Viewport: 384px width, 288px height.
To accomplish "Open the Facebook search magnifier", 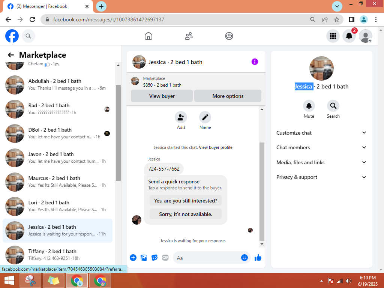I will (28, 36).
